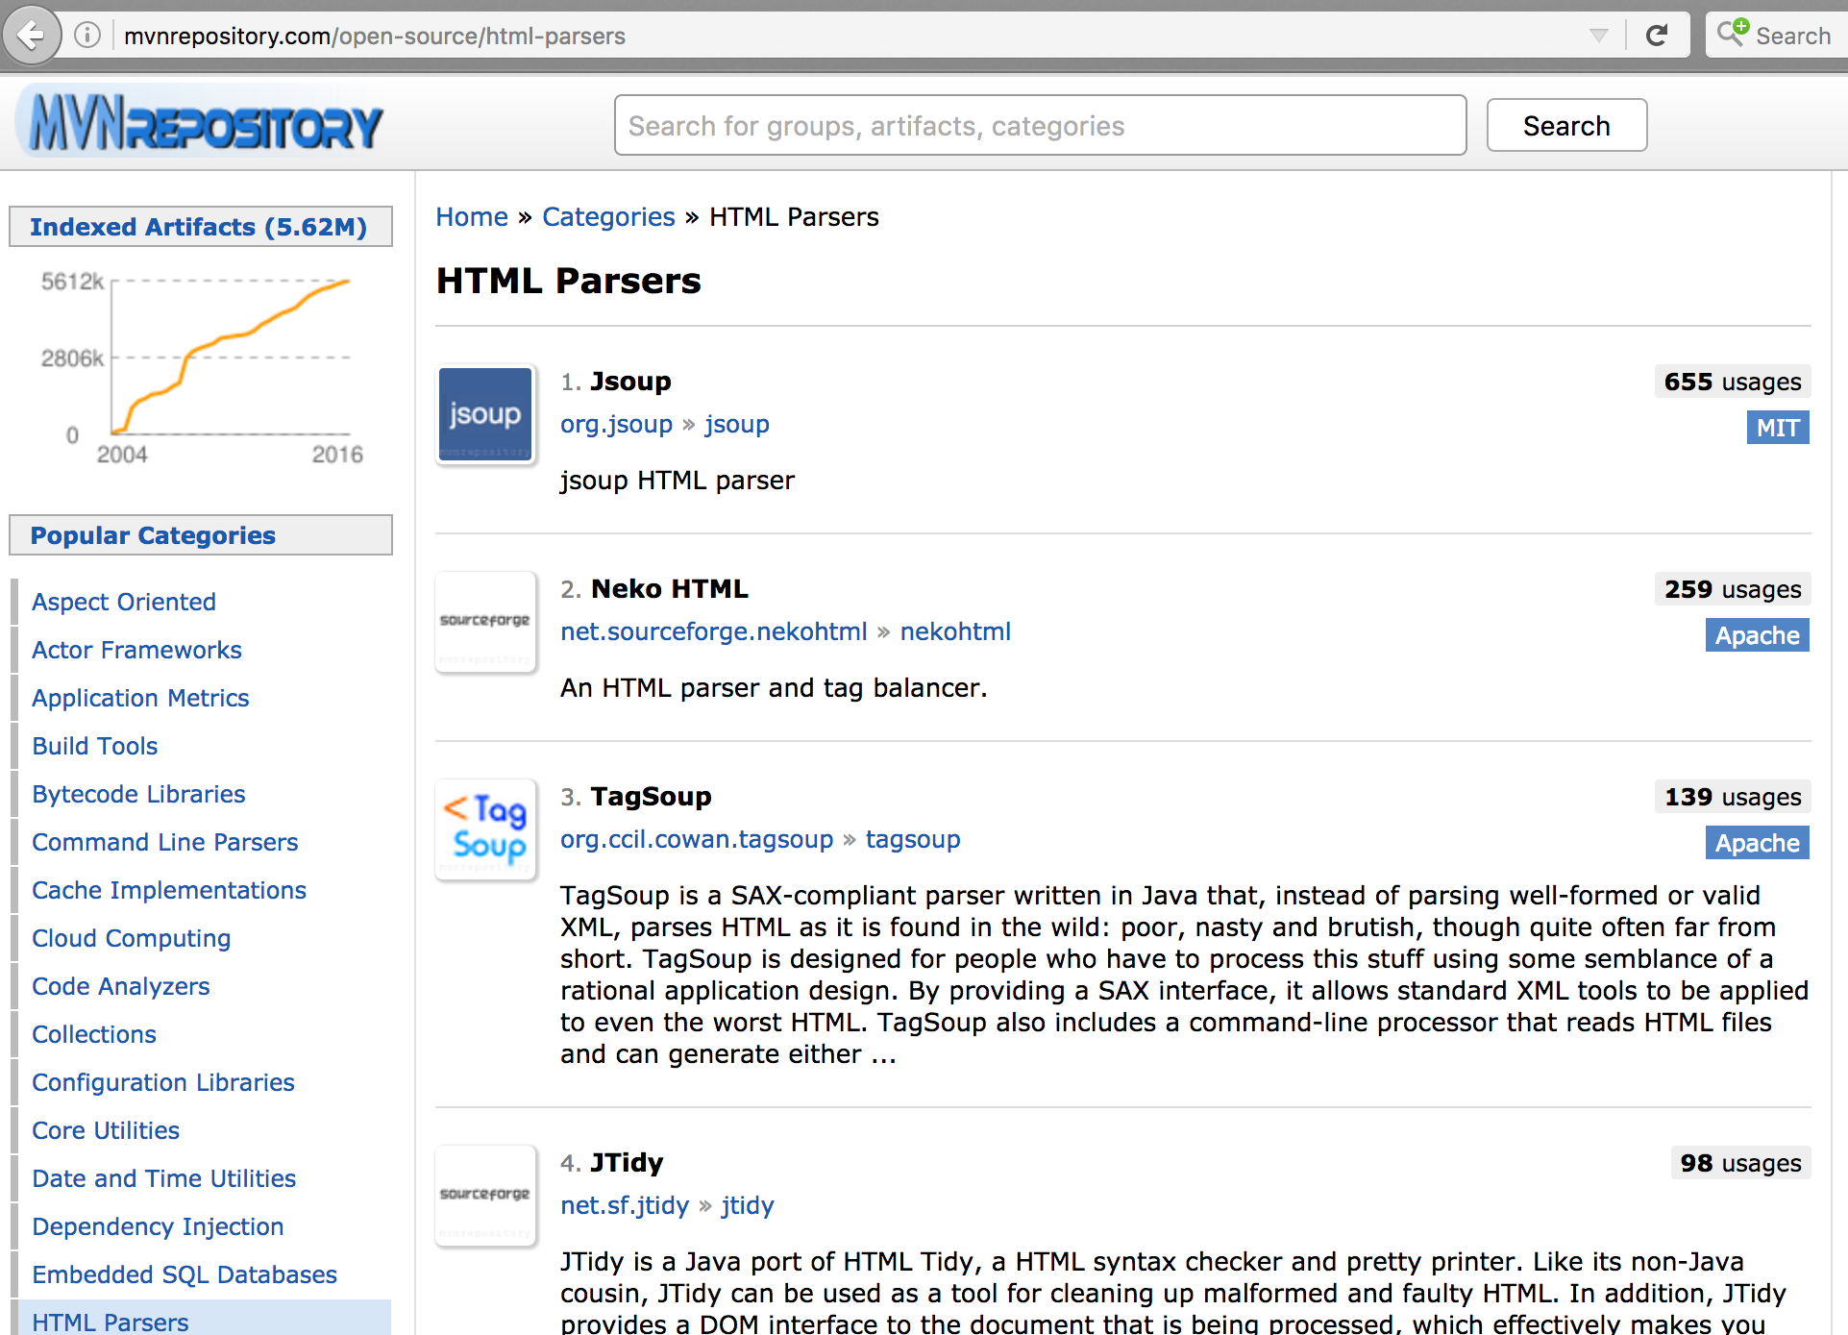
Task: Open the Cloud Computing category
Action: [x=131, y=938]
